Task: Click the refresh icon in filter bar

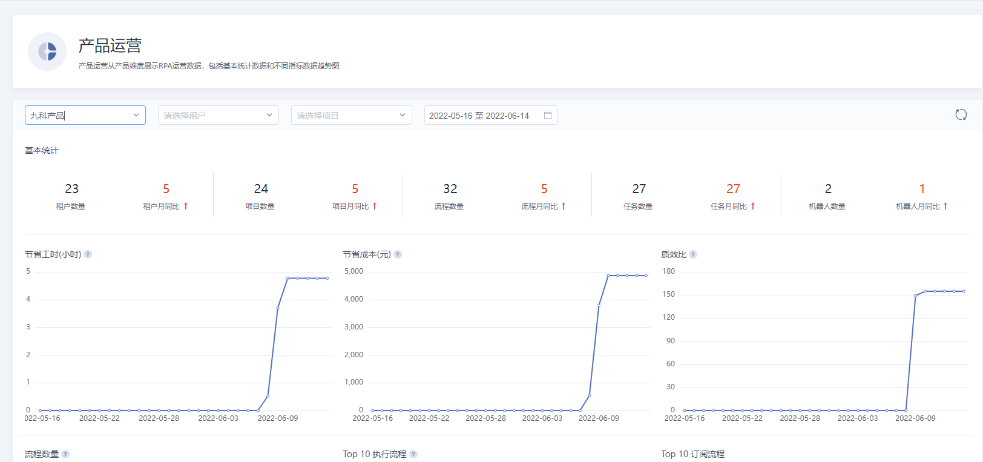Action: 961,115
